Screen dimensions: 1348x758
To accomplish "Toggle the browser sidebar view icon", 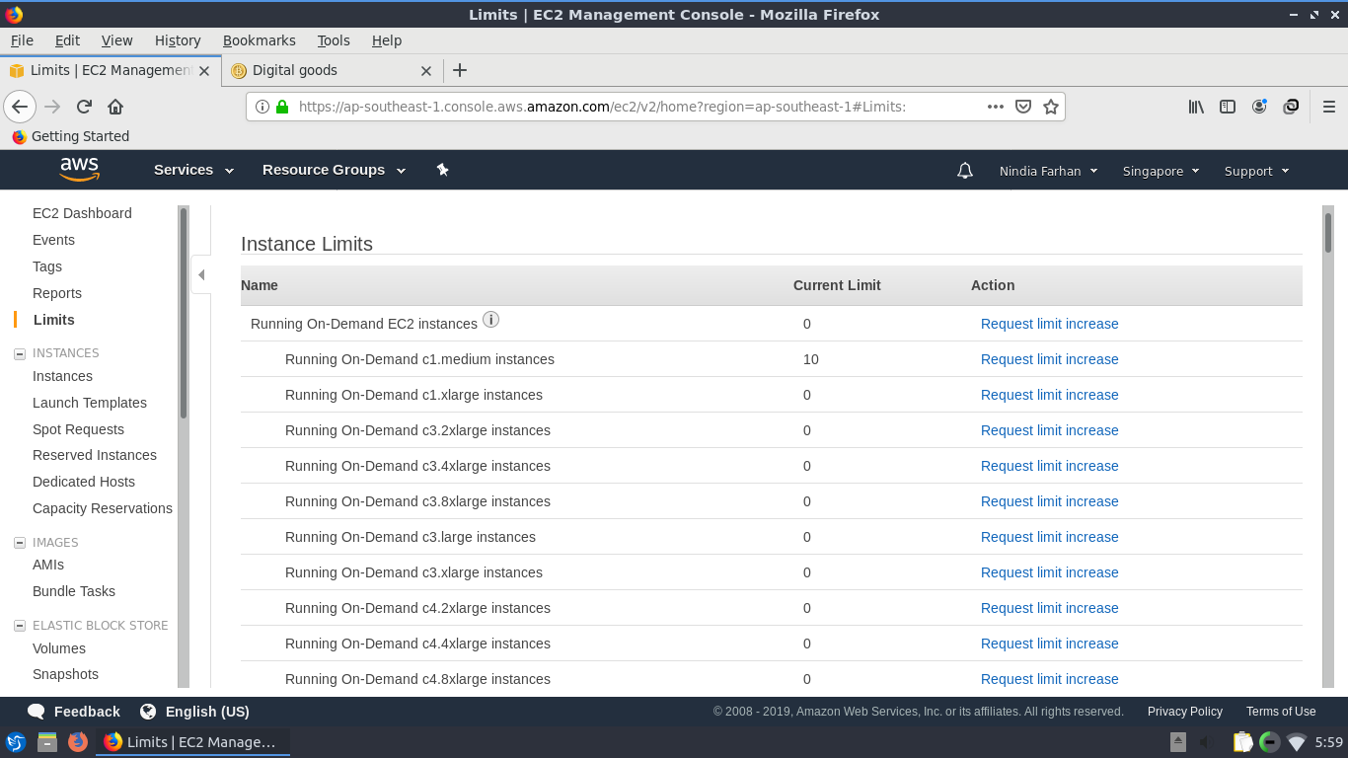I will pos(1228,107).
